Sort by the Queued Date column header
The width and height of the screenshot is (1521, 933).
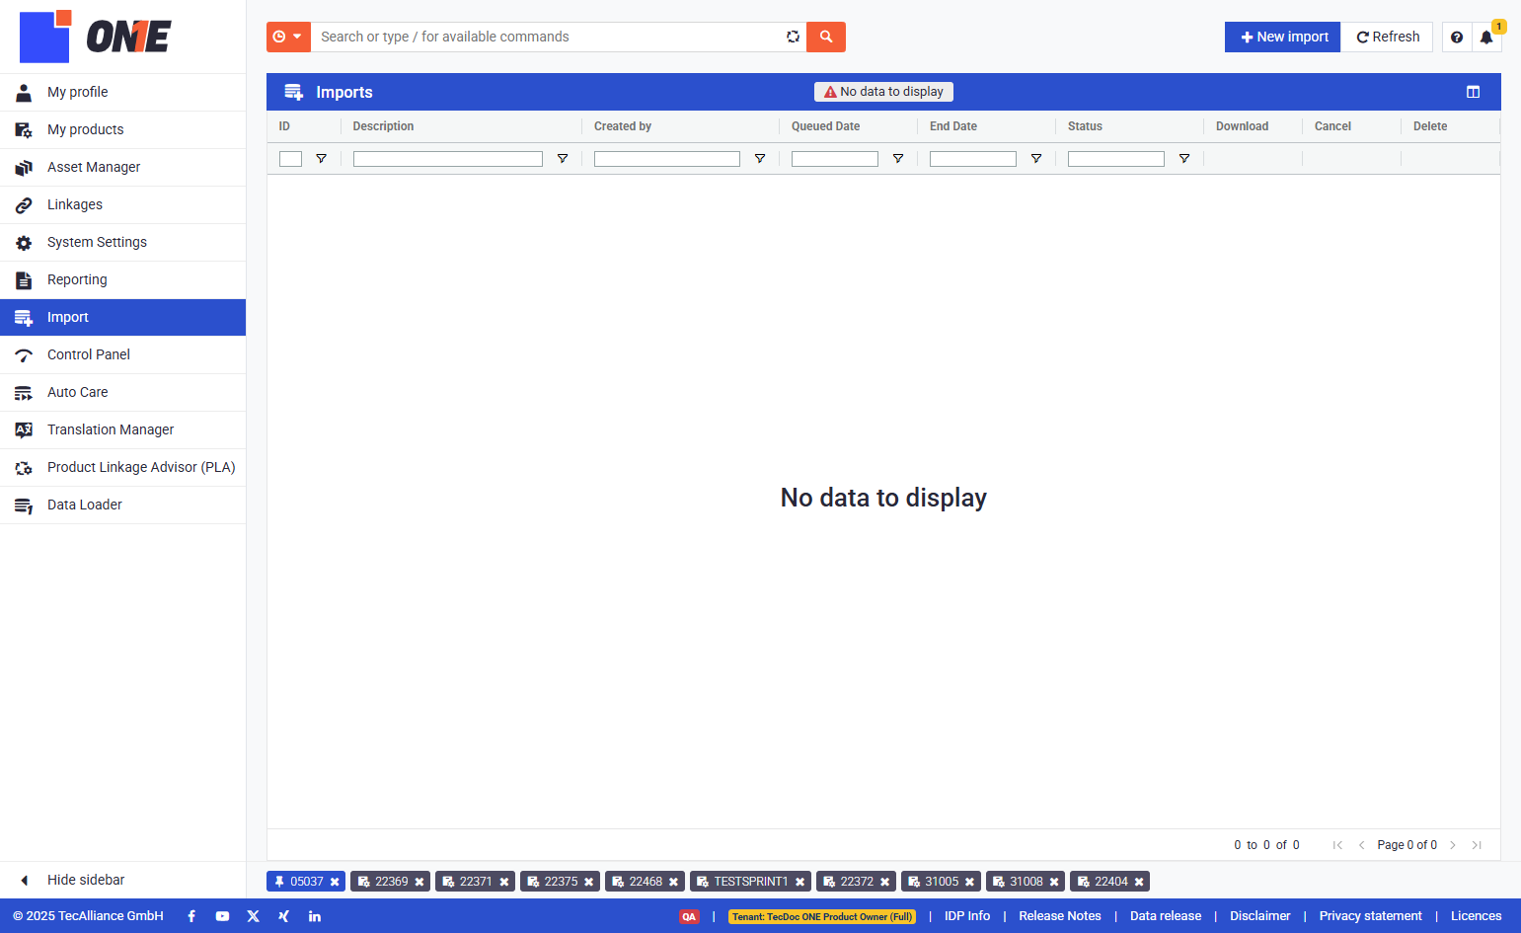click(x=825, y=126)
